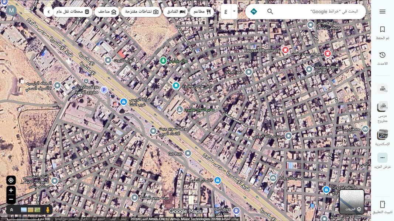Expand the sidebar with عرض المزيد
This screenshot has height=221, width=394.
[x=383, y=161]
